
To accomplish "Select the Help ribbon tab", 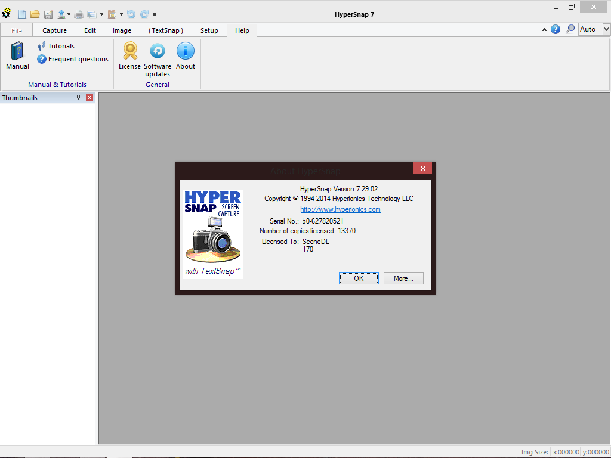I will [x=242, y=30].
